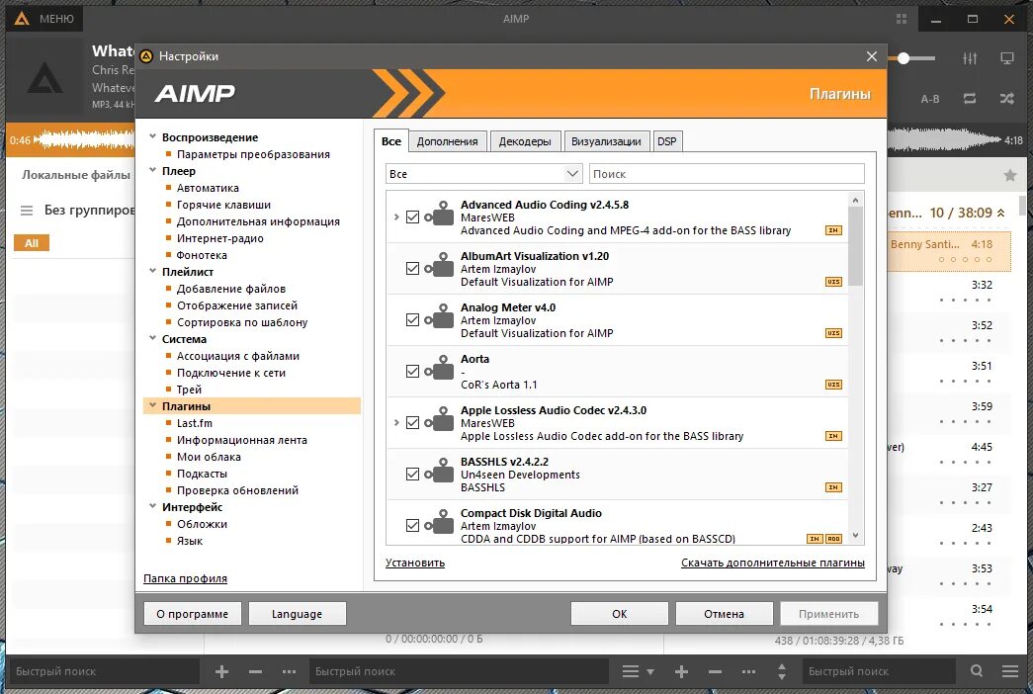Collapse the Плейлист tree section
1033x694 pixels.
pos(153,271)
